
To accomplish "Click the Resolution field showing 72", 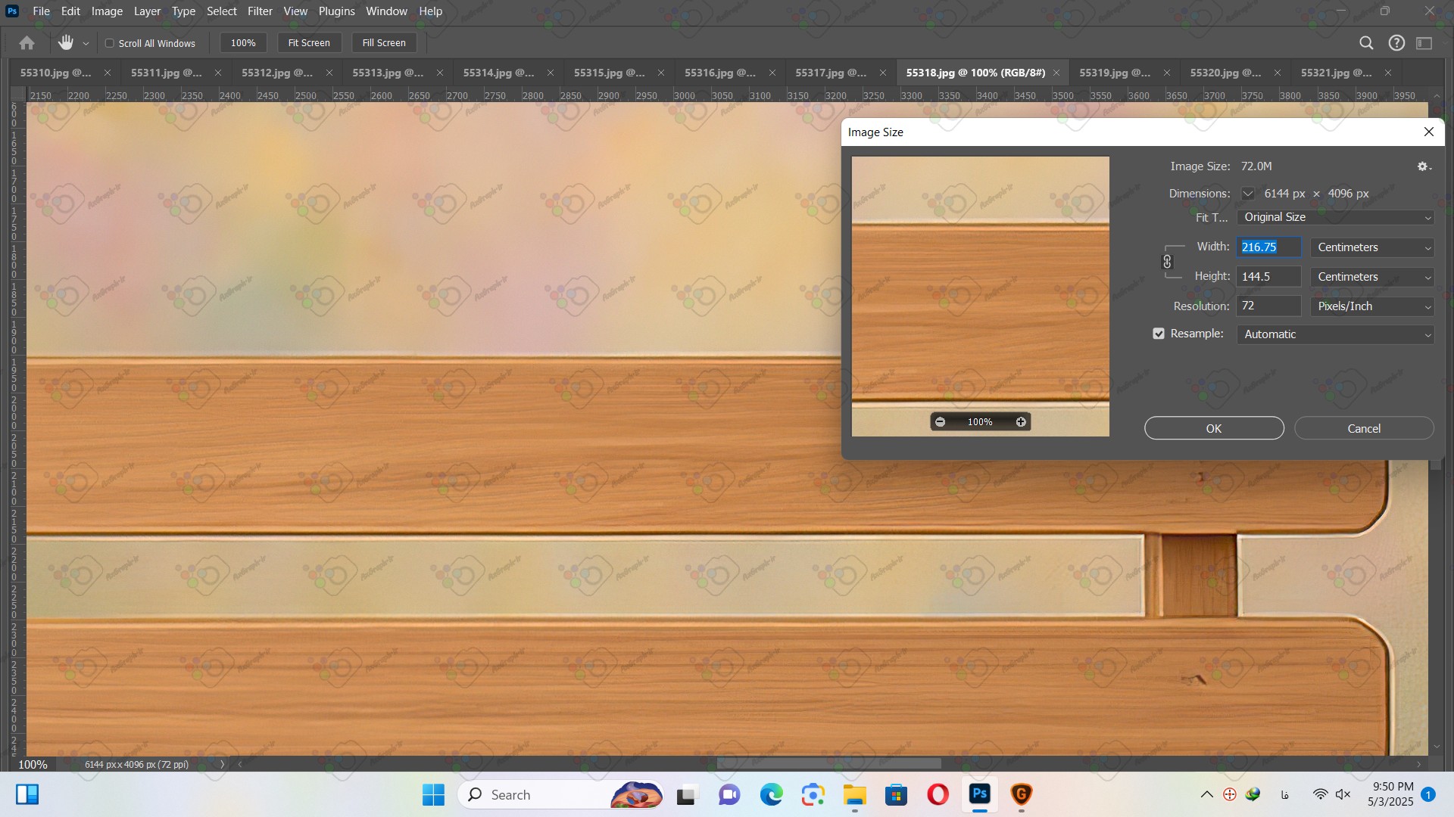I will 1269,306.
